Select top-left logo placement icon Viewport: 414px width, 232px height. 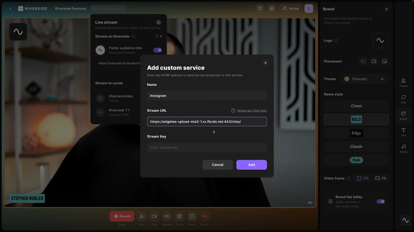[363, 61]
